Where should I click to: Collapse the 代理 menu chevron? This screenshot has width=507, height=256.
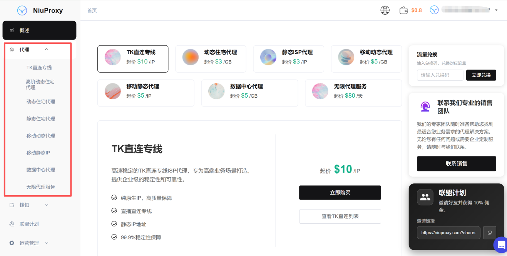(47, 50)
